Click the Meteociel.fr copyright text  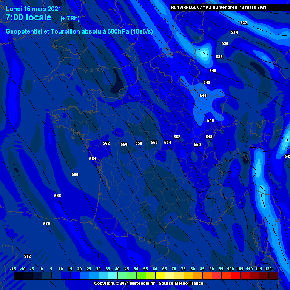coord(148,283)
